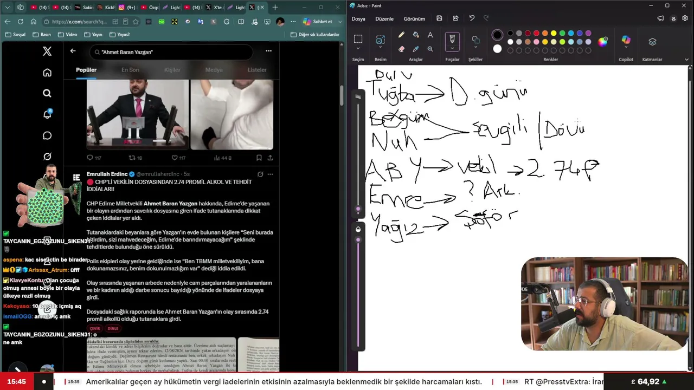Choose the Eraser tool in Paint
694x390 pixels.
[401, 49]
